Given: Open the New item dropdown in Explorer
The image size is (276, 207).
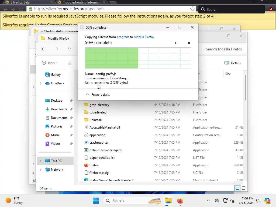Looking at the screenshot, I should [x=50, y=63].
